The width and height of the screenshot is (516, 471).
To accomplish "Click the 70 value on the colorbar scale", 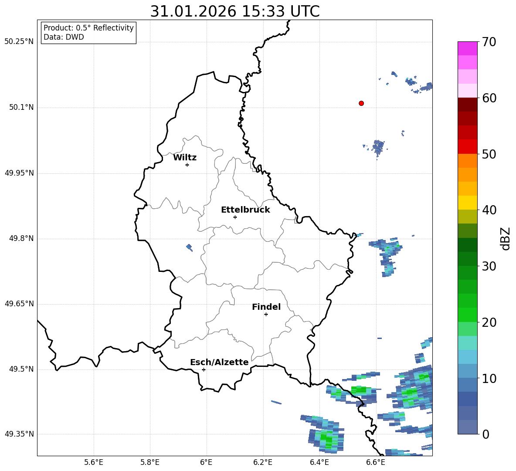I will tap(489, 42).
